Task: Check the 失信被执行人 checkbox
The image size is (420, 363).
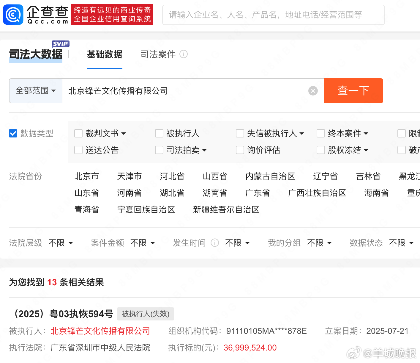Action: click(240, 133)
